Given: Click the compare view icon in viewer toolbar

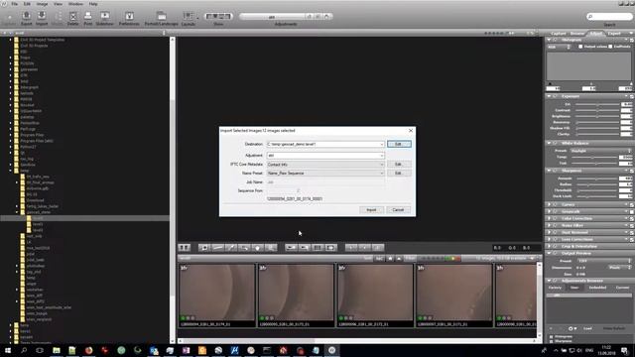Looking at the screenshot, I should pyautogui.click(x=185, y=247).
